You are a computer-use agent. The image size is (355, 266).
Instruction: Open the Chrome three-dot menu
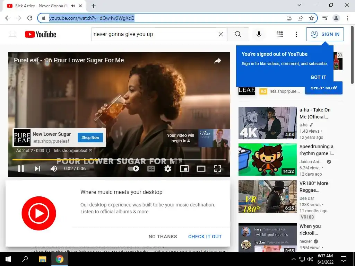pos(347,18)
